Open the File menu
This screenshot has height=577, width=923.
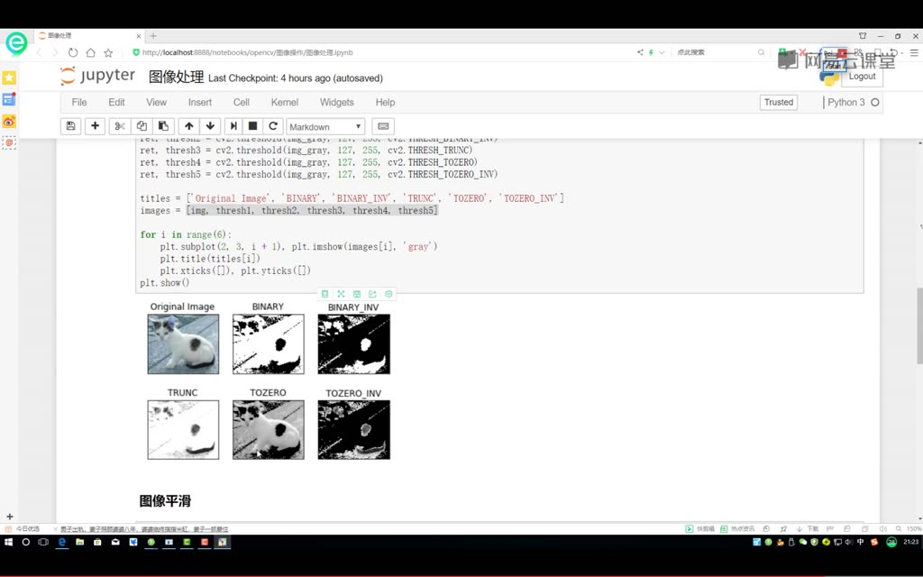pos(79,102)
